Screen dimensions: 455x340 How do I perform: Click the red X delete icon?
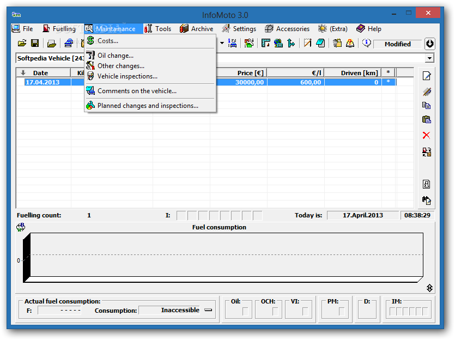point(426,135)
